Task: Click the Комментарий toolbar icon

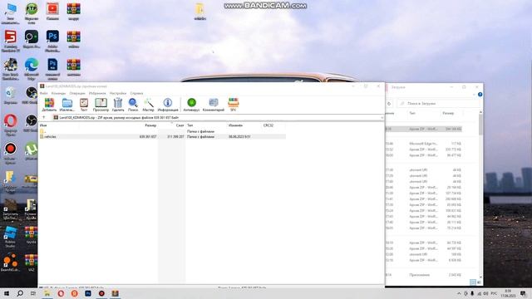Action: tap(214, 105)
